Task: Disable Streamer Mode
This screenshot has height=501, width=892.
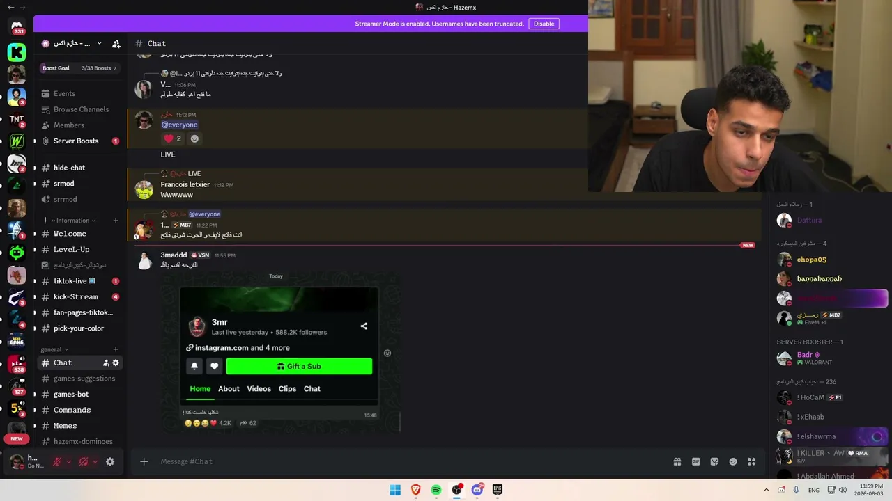Action: 544,24
